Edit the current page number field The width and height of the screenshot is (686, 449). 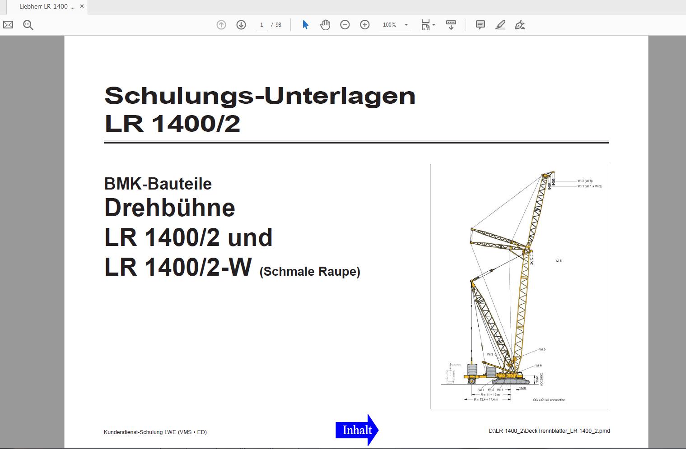(x=261, y=25)
